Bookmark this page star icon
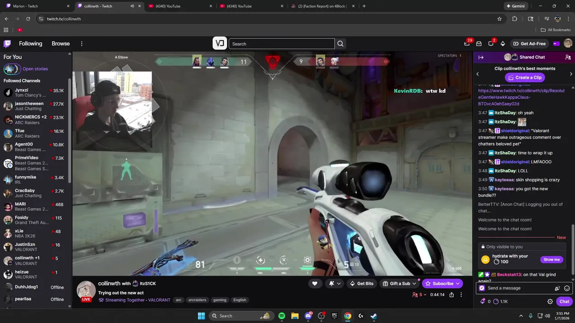This screenshot has width=575, height=323. click(499, 19)
